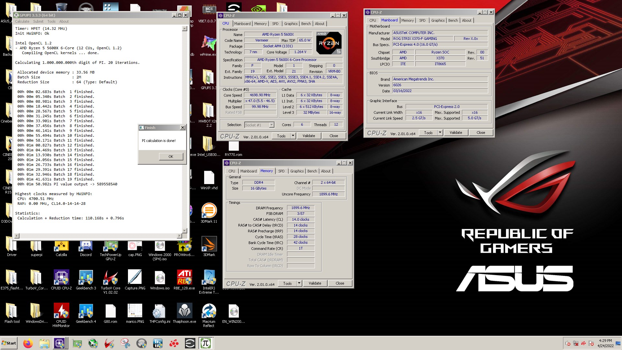This screenshot has width=622, height=350.
Task: Confirm the PI calculation done dialog with OK
Action: 171,157
